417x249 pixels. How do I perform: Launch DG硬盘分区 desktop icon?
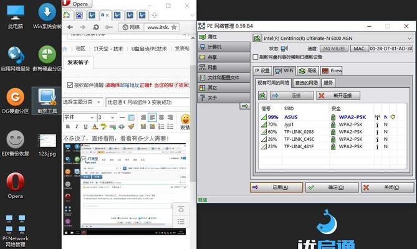15,101
